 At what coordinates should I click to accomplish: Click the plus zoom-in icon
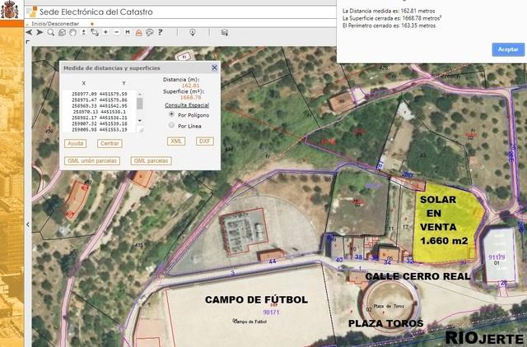105,32
